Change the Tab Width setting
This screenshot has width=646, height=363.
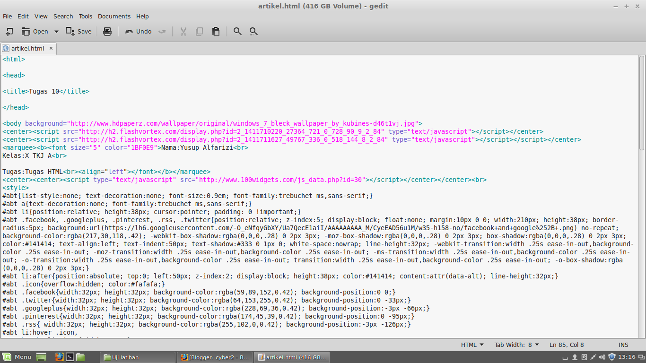[516, 345]
